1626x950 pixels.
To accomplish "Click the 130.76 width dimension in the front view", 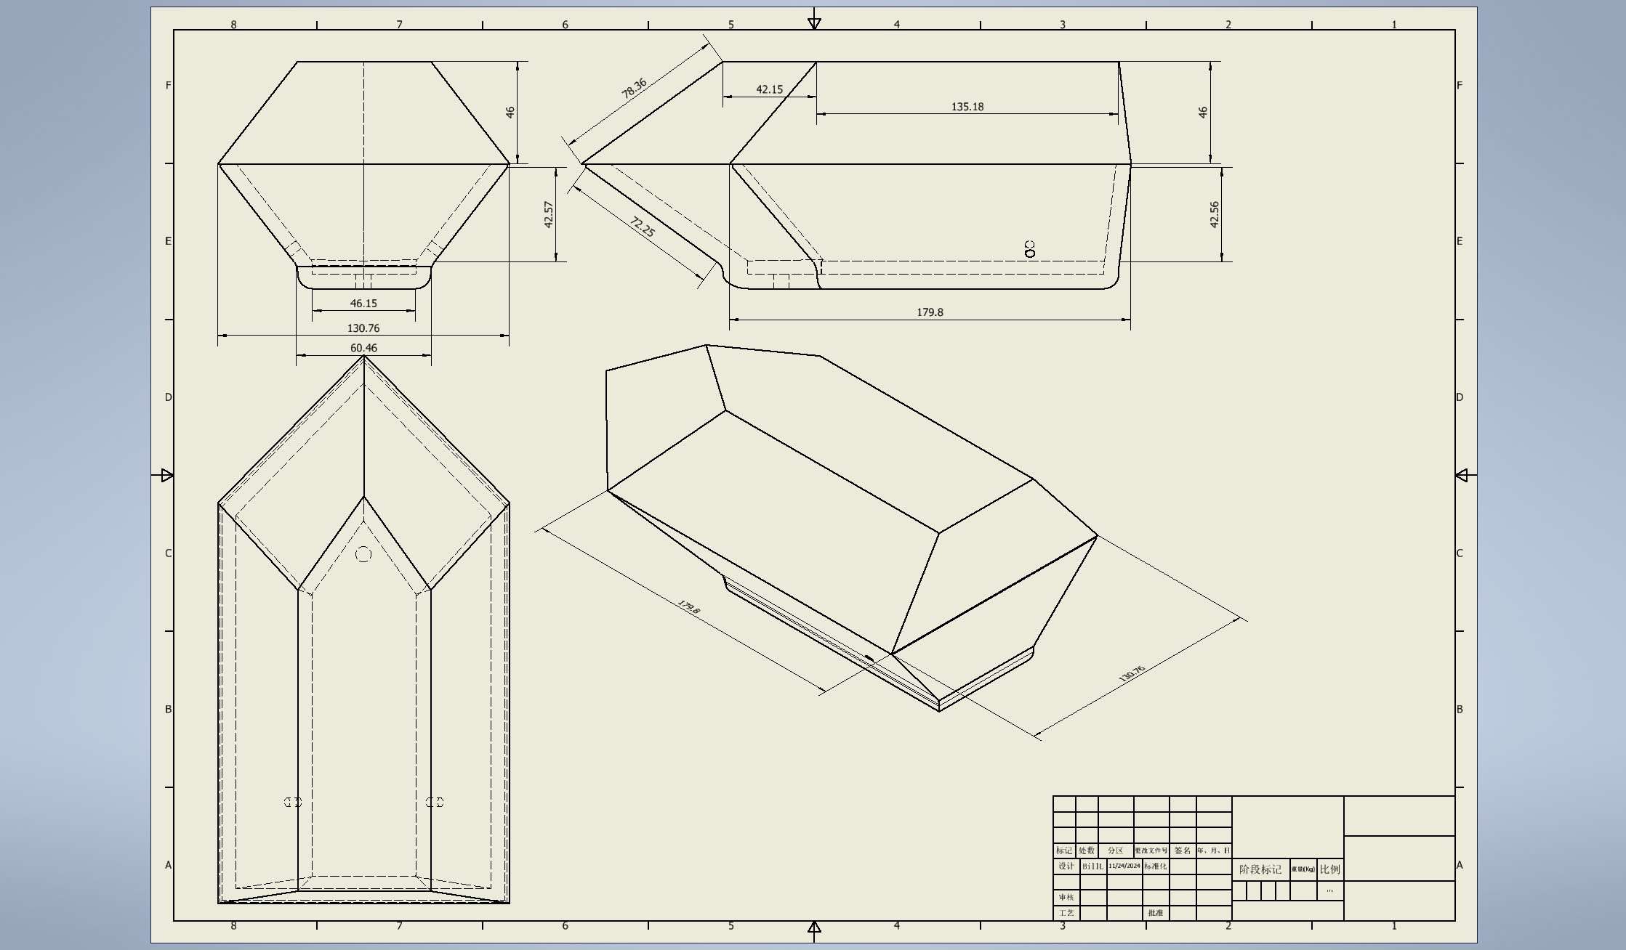I will (363, 328).
